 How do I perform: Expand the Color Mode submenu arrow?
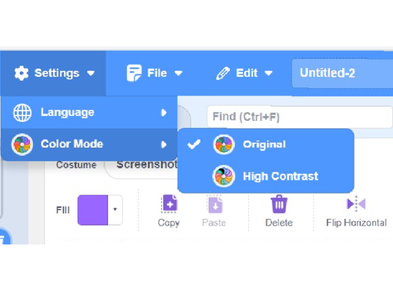[164, 145]
